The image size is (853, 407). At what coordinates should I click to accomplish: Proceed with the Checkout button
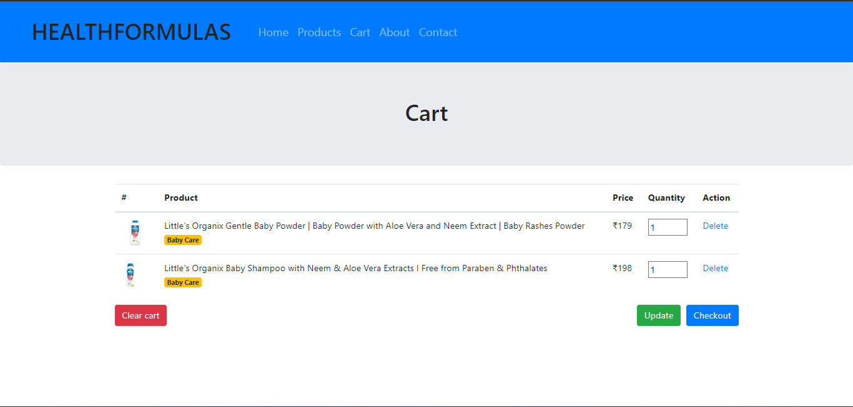712,315
